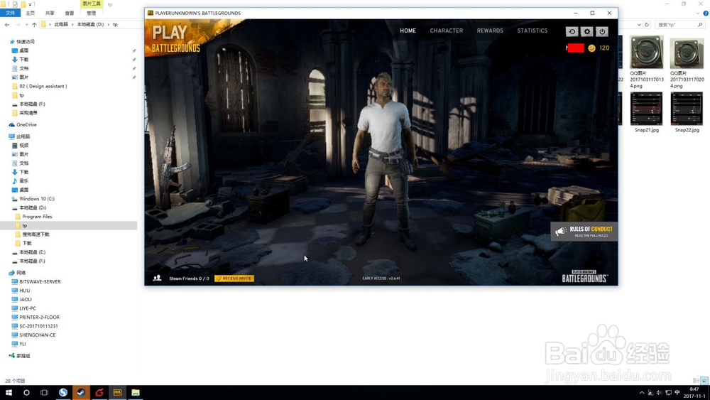Select 音乐 under 此电脑
710x400 pixels.
[x=23, y=180]
